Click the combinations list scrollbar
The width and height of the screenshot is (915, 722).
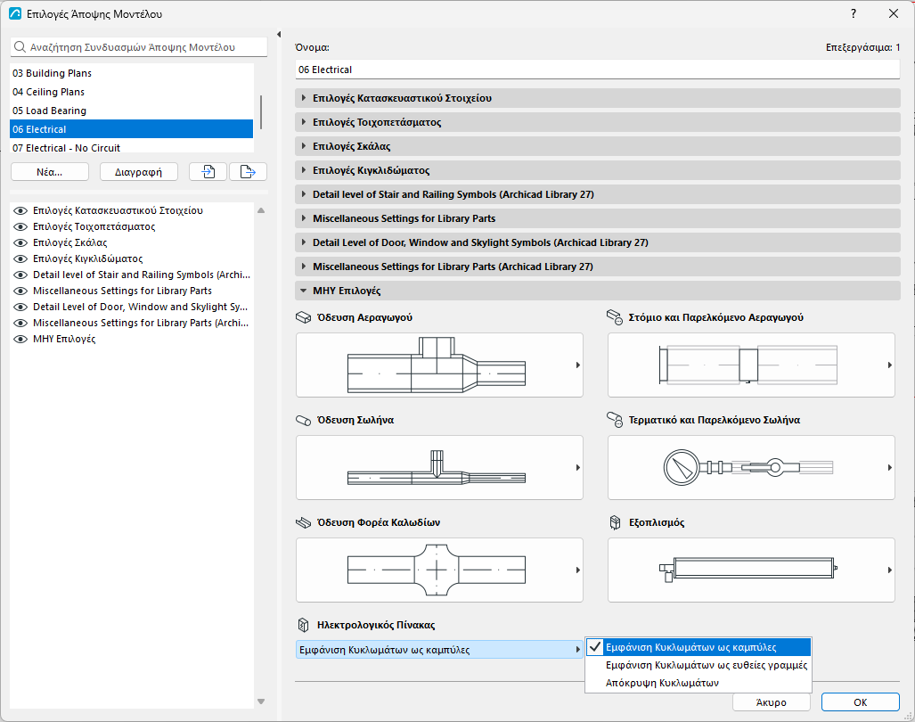261,112
